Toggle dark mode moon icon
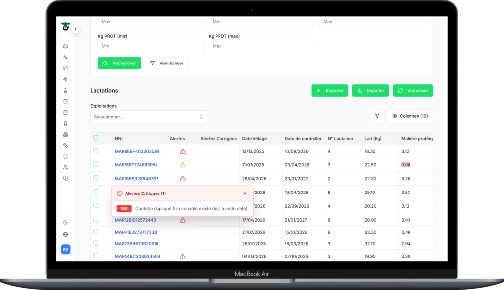Image resolution: width=504 pixels, height=290 pixels. pyautogui.click(x=65, y=222)
